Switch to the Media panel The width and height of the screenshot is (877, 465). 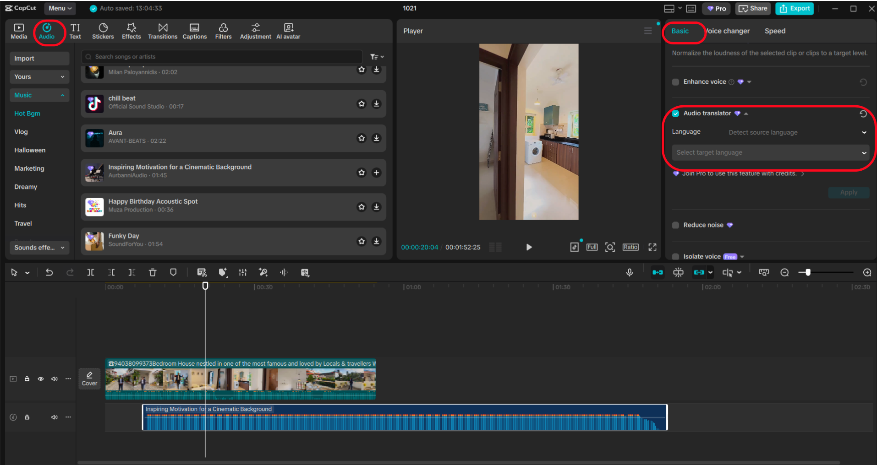[18, 31]
